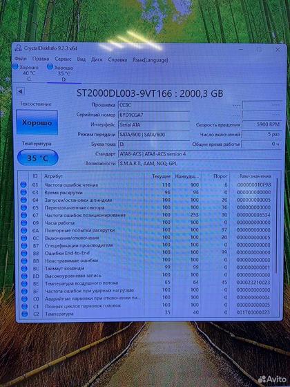Click raw value 001700000023 in row C2
This screenshot has width=290, height=387.
coord(253,312)
